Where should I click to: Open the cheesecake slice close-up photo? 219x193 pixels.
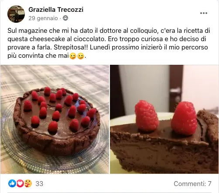pos(164,119)
